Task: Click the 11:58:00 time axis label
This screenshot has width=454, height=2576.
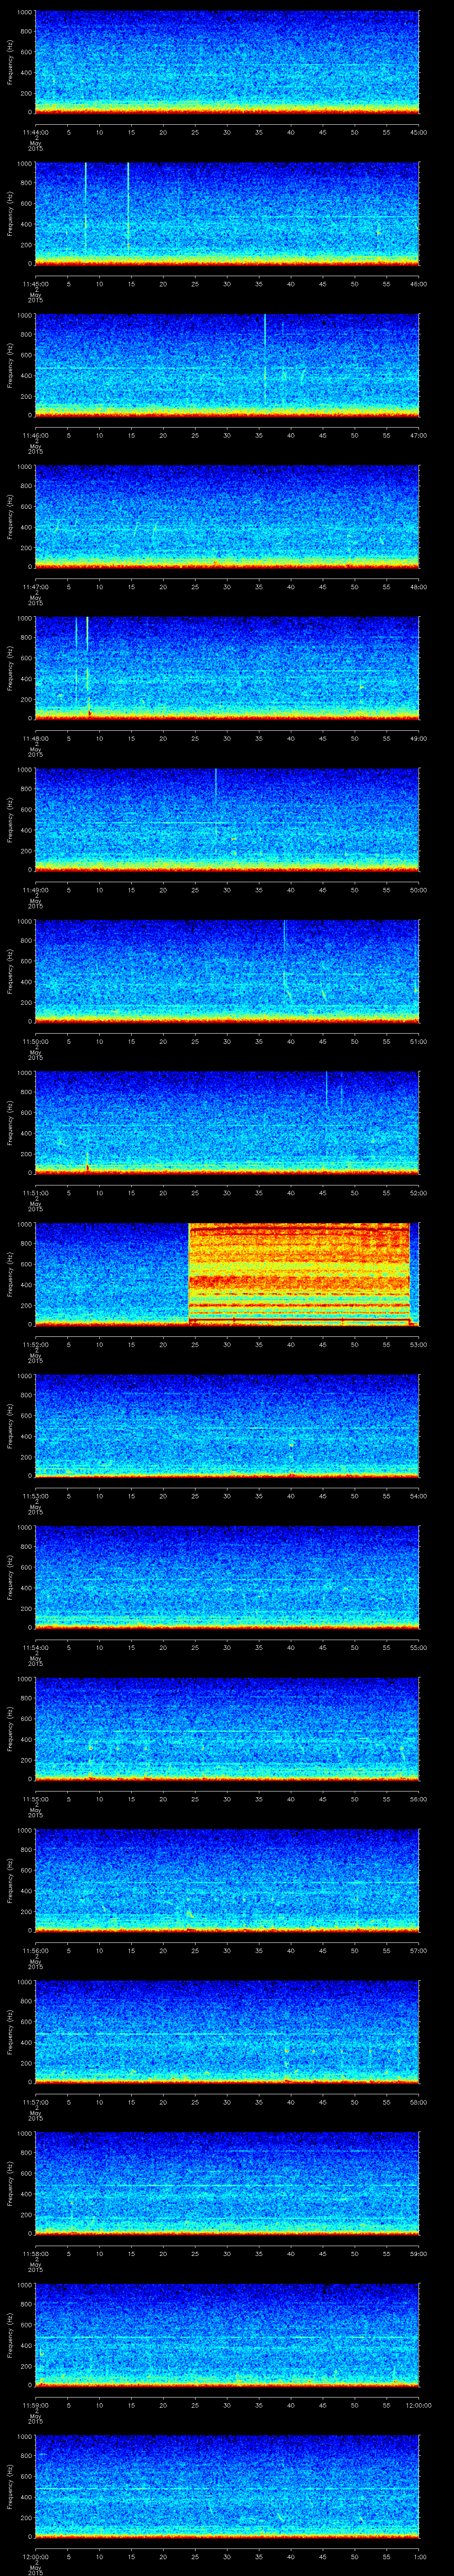Action: (35, 2254)
